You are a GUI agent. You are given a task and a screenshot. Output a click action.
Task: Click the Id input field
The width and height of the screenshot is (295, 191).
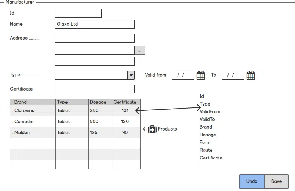78,13
